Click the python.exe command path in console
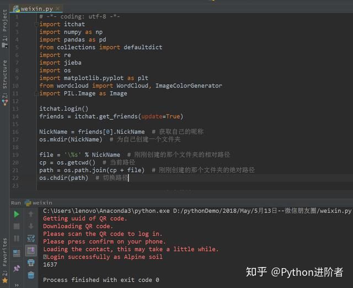This screenshot has width=353, height=288. coord(106,211)
